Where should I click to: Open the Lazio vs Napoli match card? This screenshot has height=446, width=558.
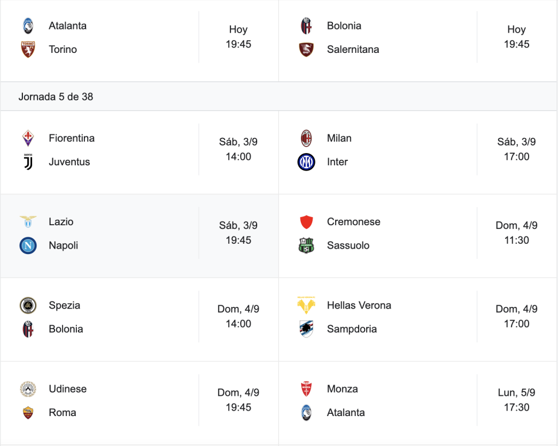(x=139, y=236)
